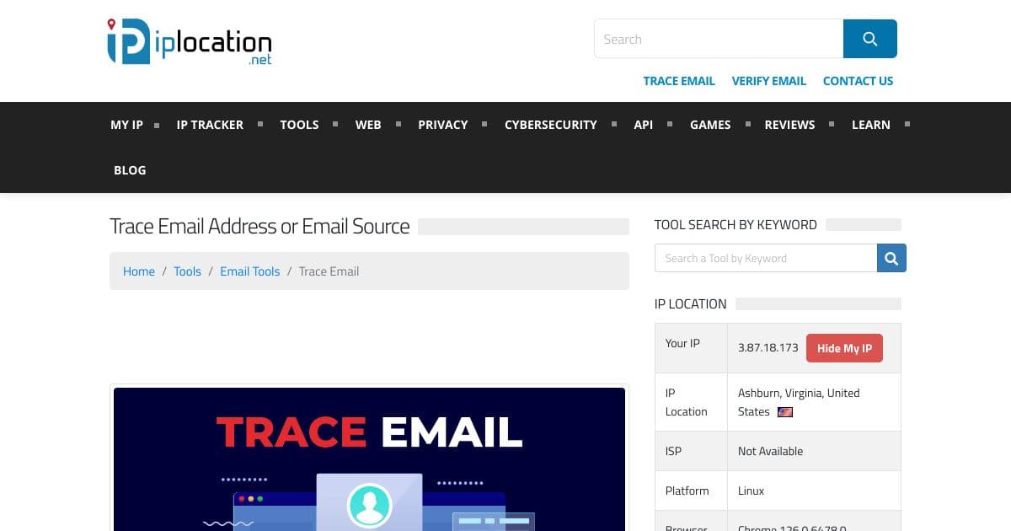Open the API menu
The width and height of the screenshot is (1011, 531).
(643, 124)
